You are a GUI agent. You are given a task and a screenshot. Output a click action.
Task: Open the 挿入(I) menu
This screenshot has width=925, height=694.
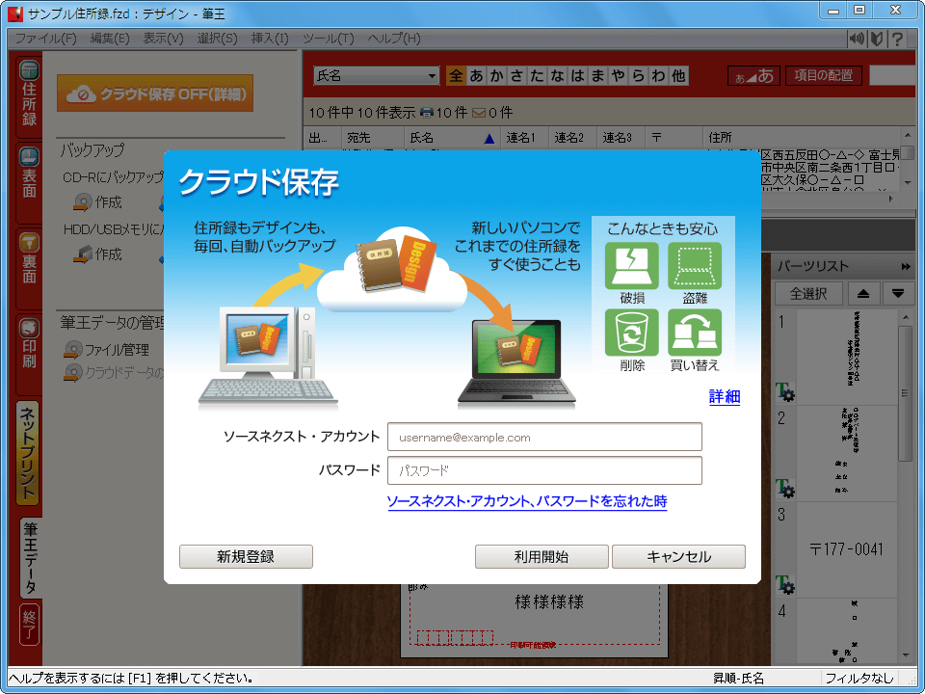(x=270, y=39)
